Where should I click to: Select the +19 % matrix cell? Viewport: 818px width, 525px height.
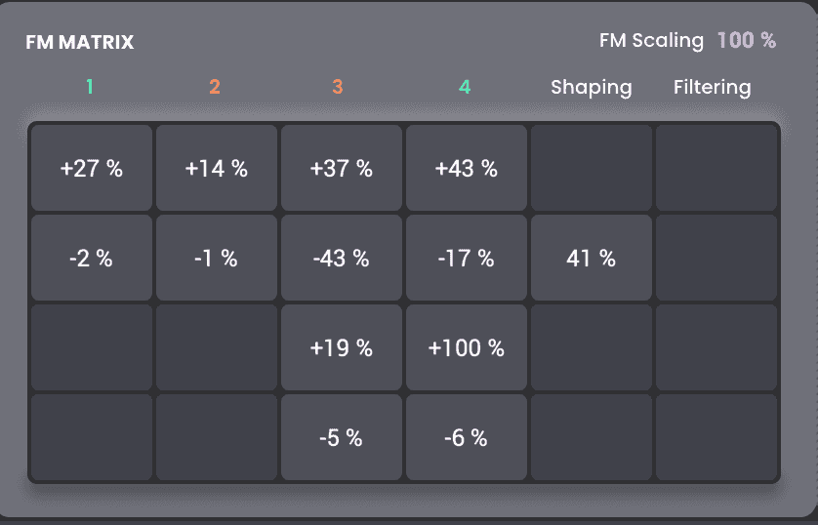341,347
